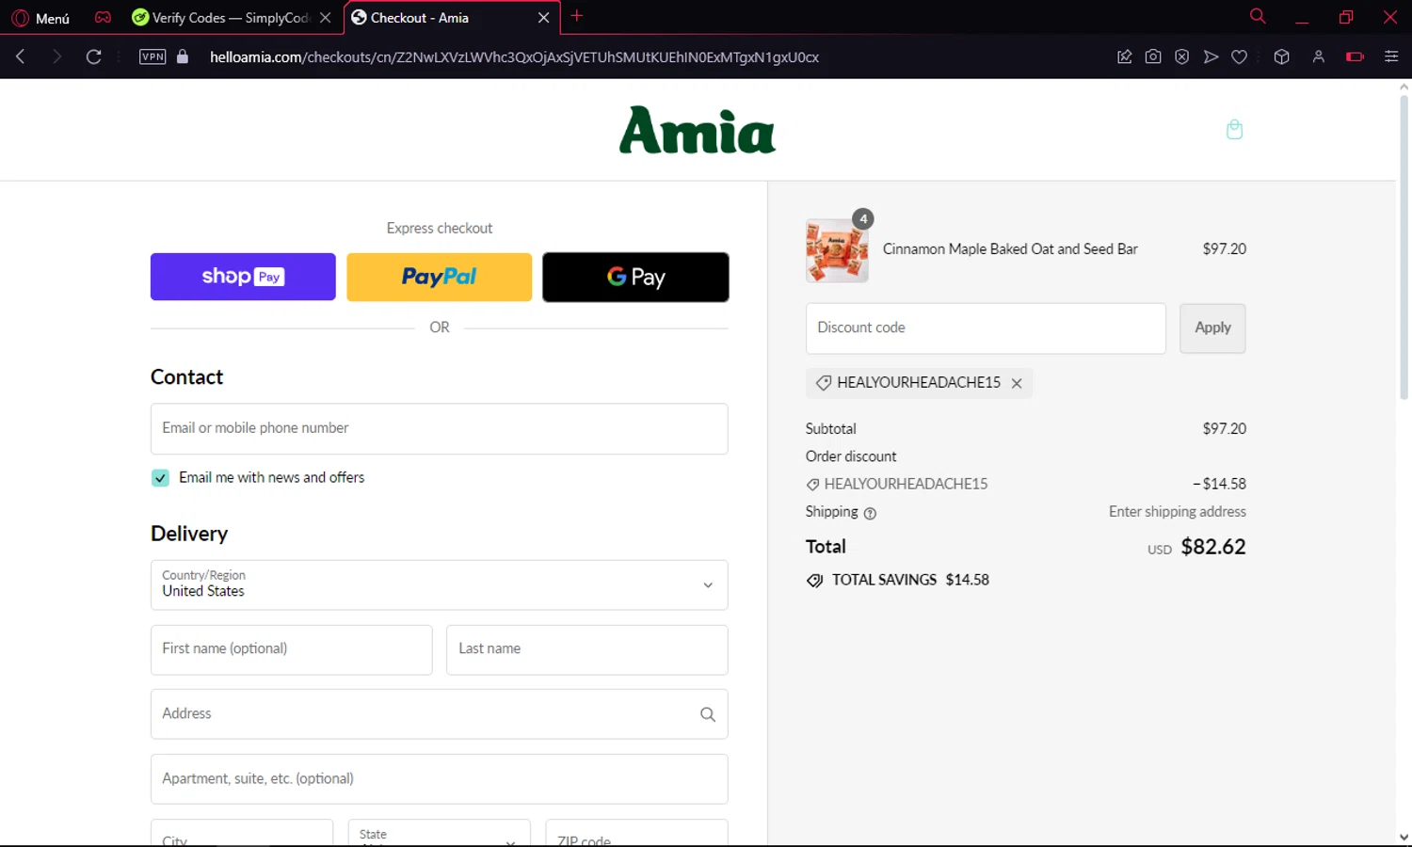Click the Discount code field

coord(986,328)
